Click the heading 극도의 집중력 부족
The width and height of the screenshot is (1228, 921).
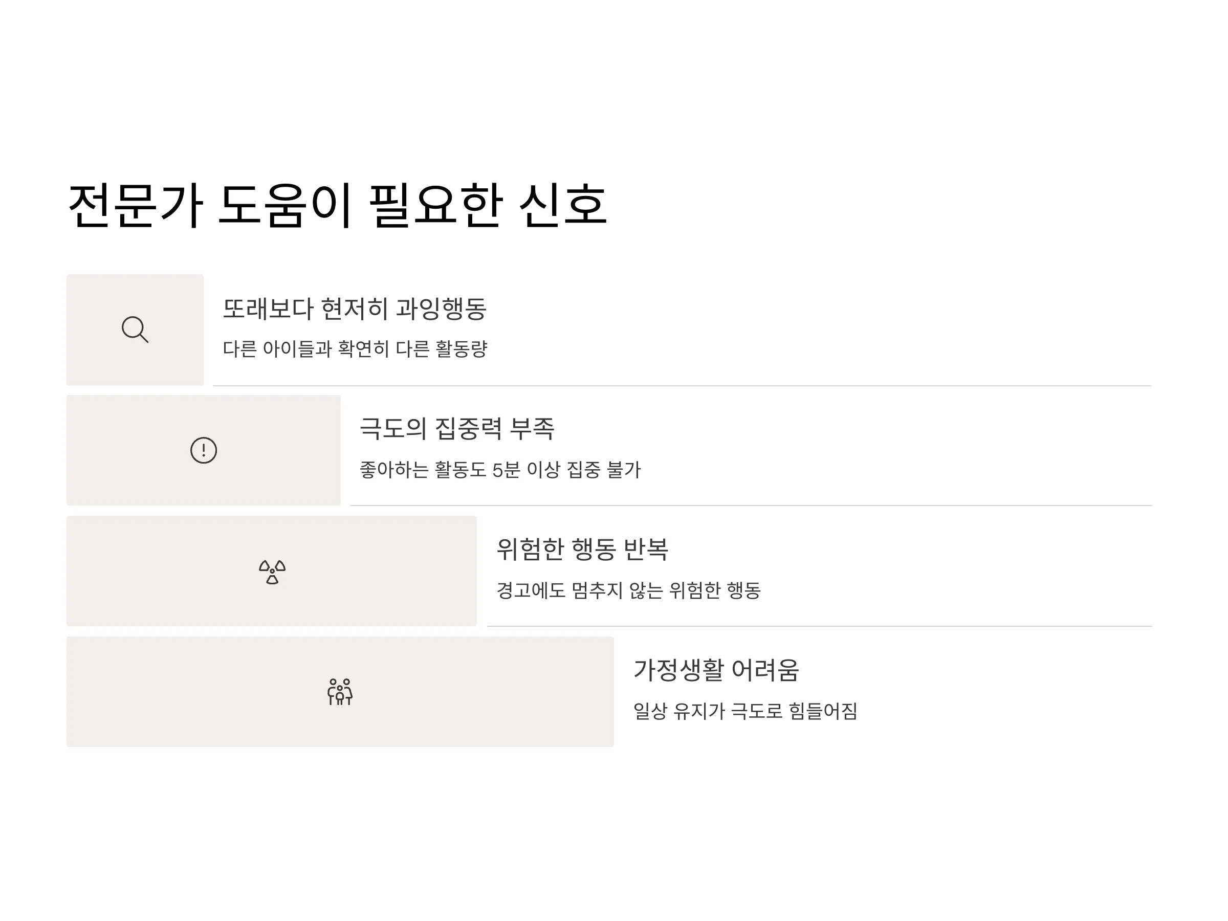pyautogui.click(x=457, y=429)
